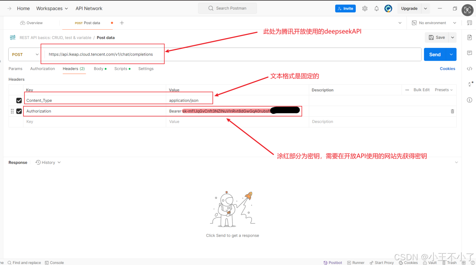Screen dimensions: 476x265
Task: Open the Send button dropdown arrow
Action: [451, 54]
